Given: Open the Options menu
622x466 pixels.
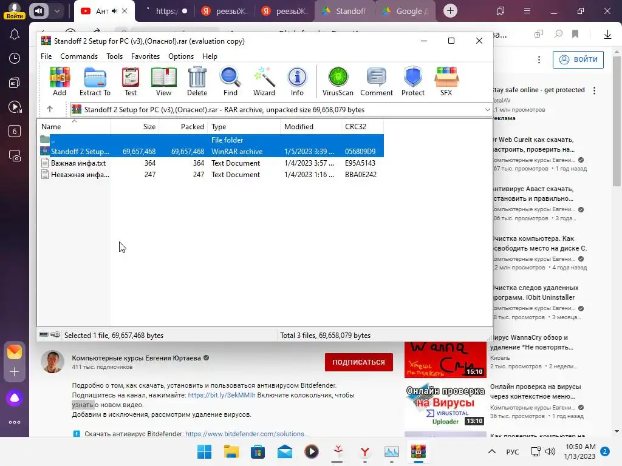Looking at the screenshot, I should 181,56.
